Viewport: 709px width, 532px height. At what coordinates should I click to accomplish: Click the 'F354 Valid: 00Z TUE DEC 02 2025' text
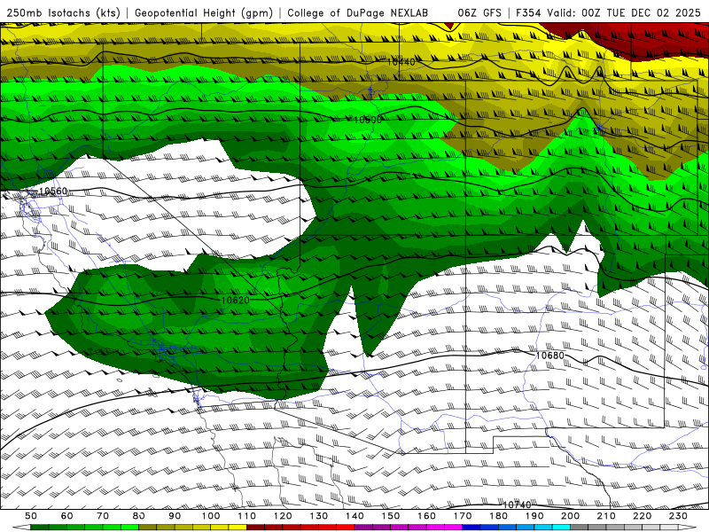tap(608, 12)
